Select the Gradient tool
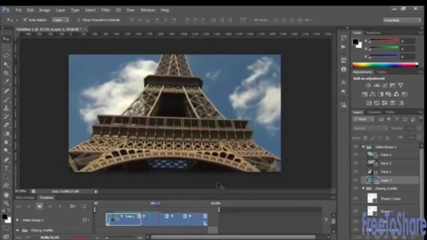The height and width of the screenshot is (240, 427). click(6, 134)
